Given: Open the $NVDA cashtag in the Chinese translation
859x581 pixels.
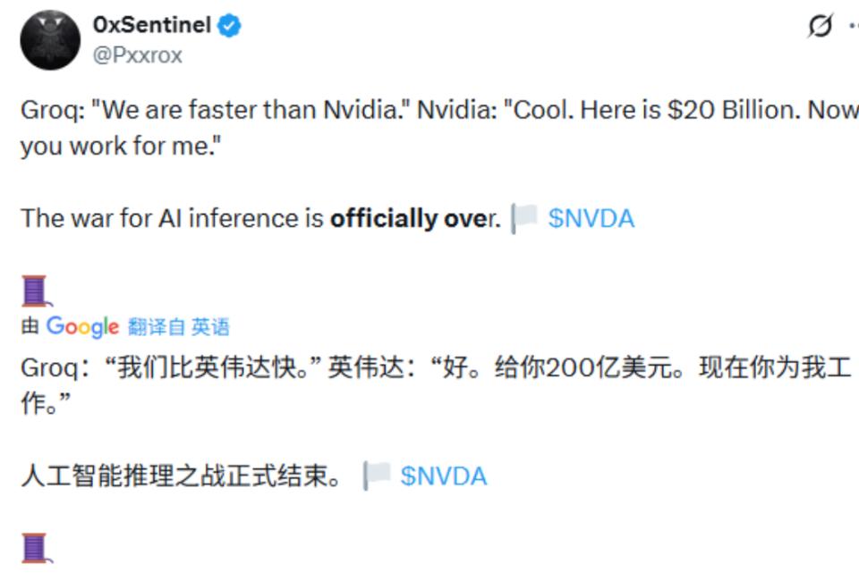Looking at the screenshot, I should tap(443, 476).
